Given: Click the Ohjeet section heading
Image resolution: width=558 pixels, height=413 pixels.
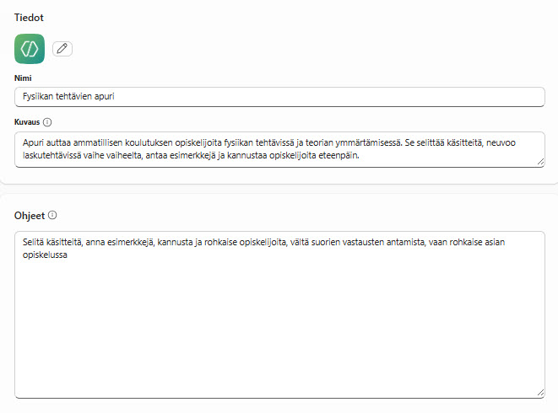Looking at the screenshot, I should (30, 215).
